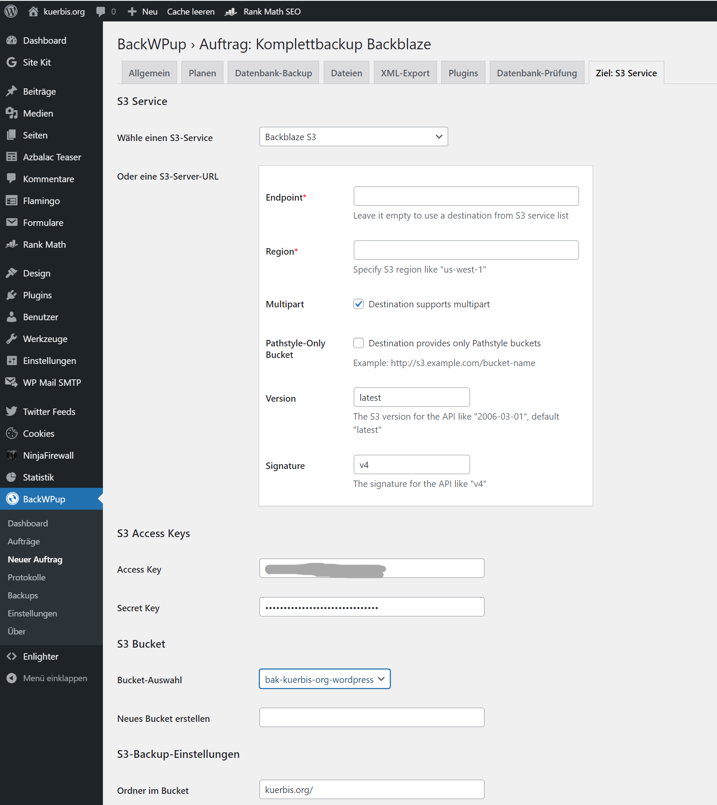Screen dimensions: 717x805
Task: Click the Beiträge pin icon
Action: 12,91
